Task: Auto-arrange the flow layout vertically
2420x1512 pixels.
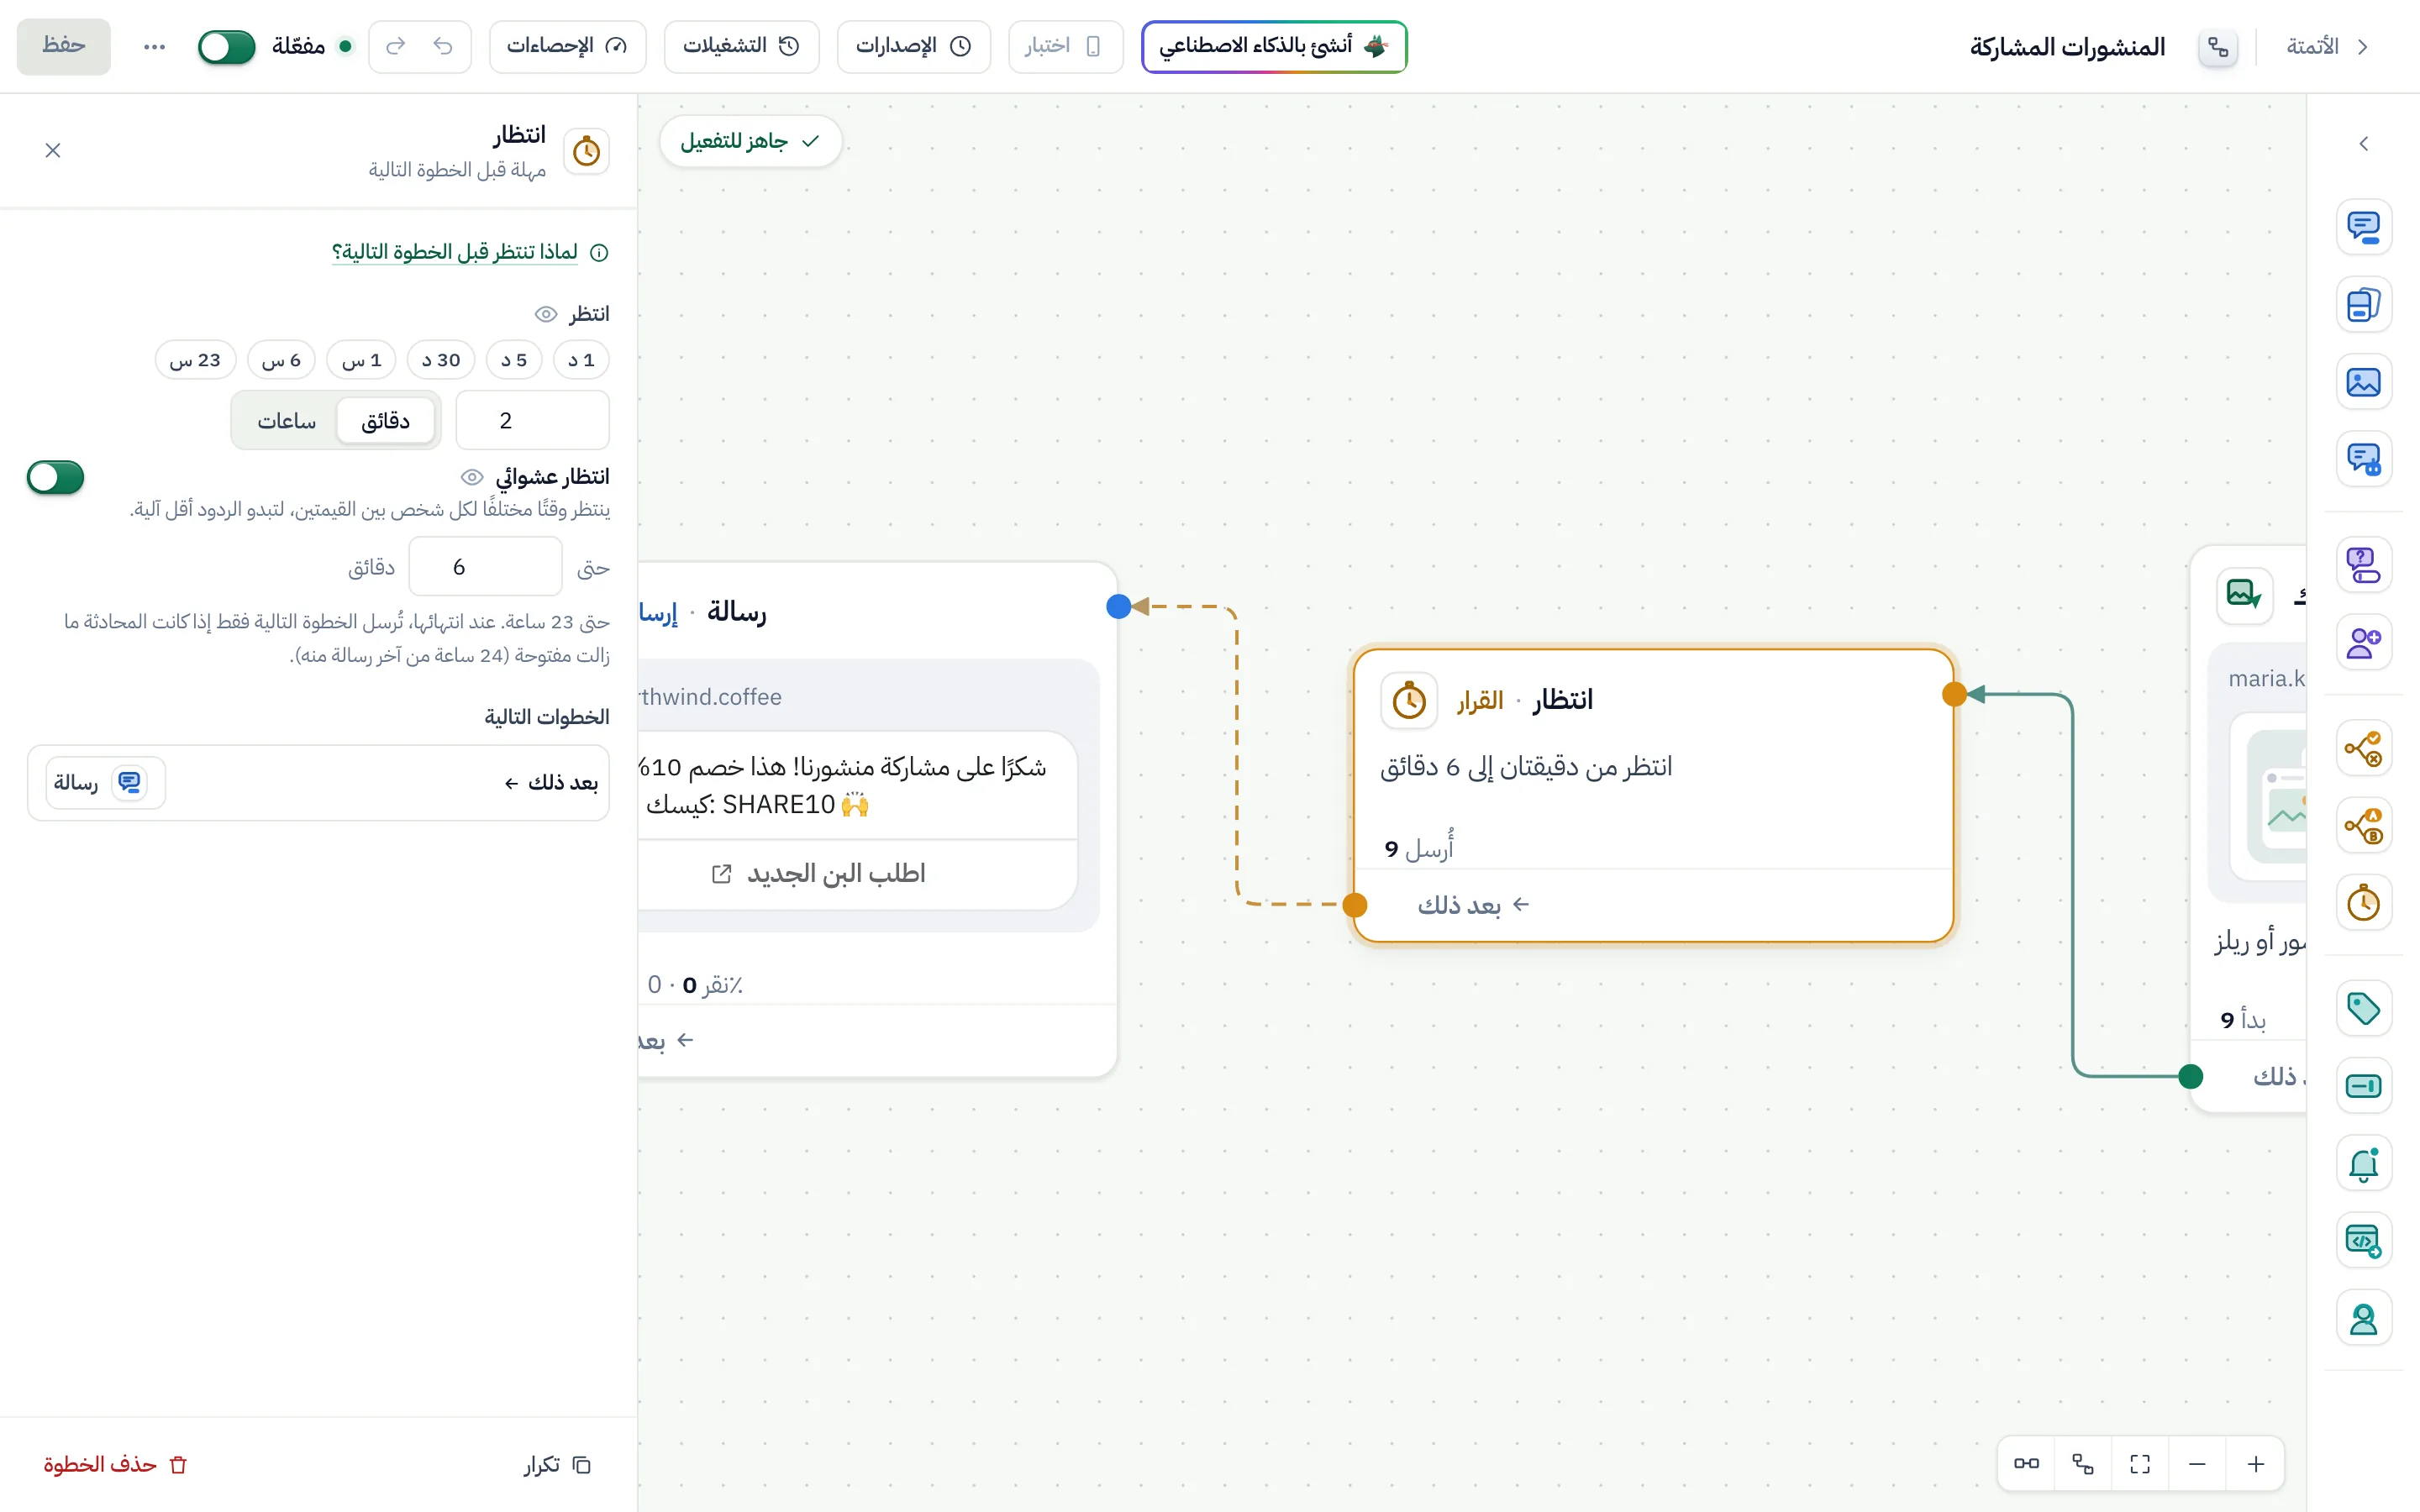Action: pos(2083,1464)
